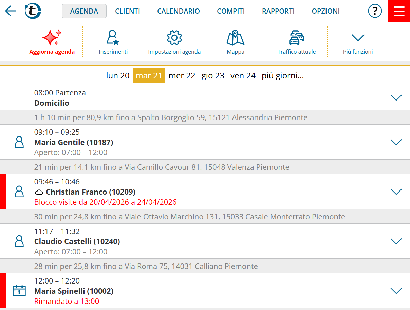Click the Maria Gentile (10187) name
The height and width of the screenshot is (310, 410).
click(74, 142)
